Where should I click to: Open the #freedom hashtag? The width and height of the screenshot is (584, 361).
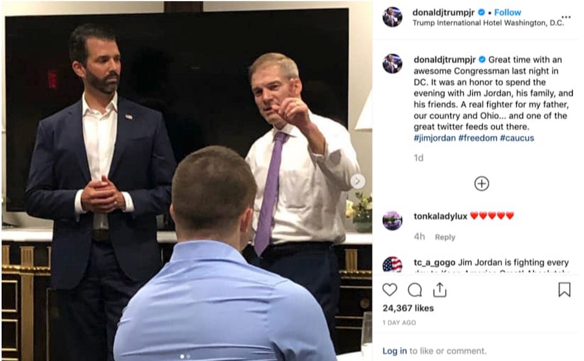click(x=478, y=138)
